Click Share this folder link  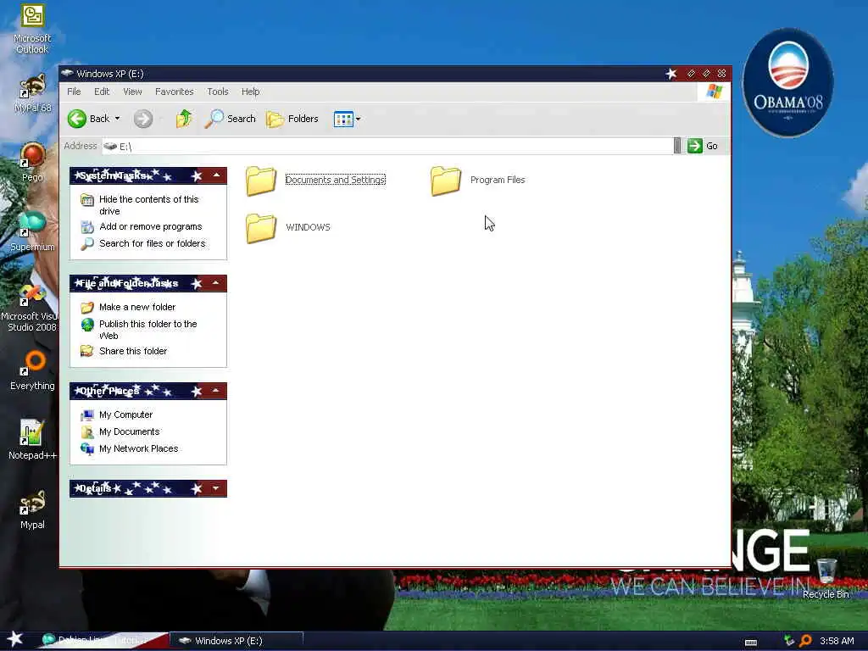(133, 351)
